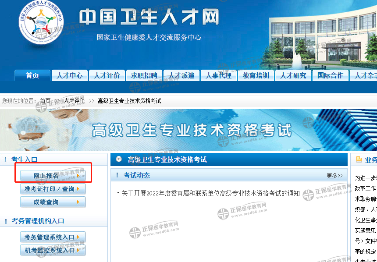Open the 人事代理 navigation tab
377x262 pixels.
[x=218, y=75]
